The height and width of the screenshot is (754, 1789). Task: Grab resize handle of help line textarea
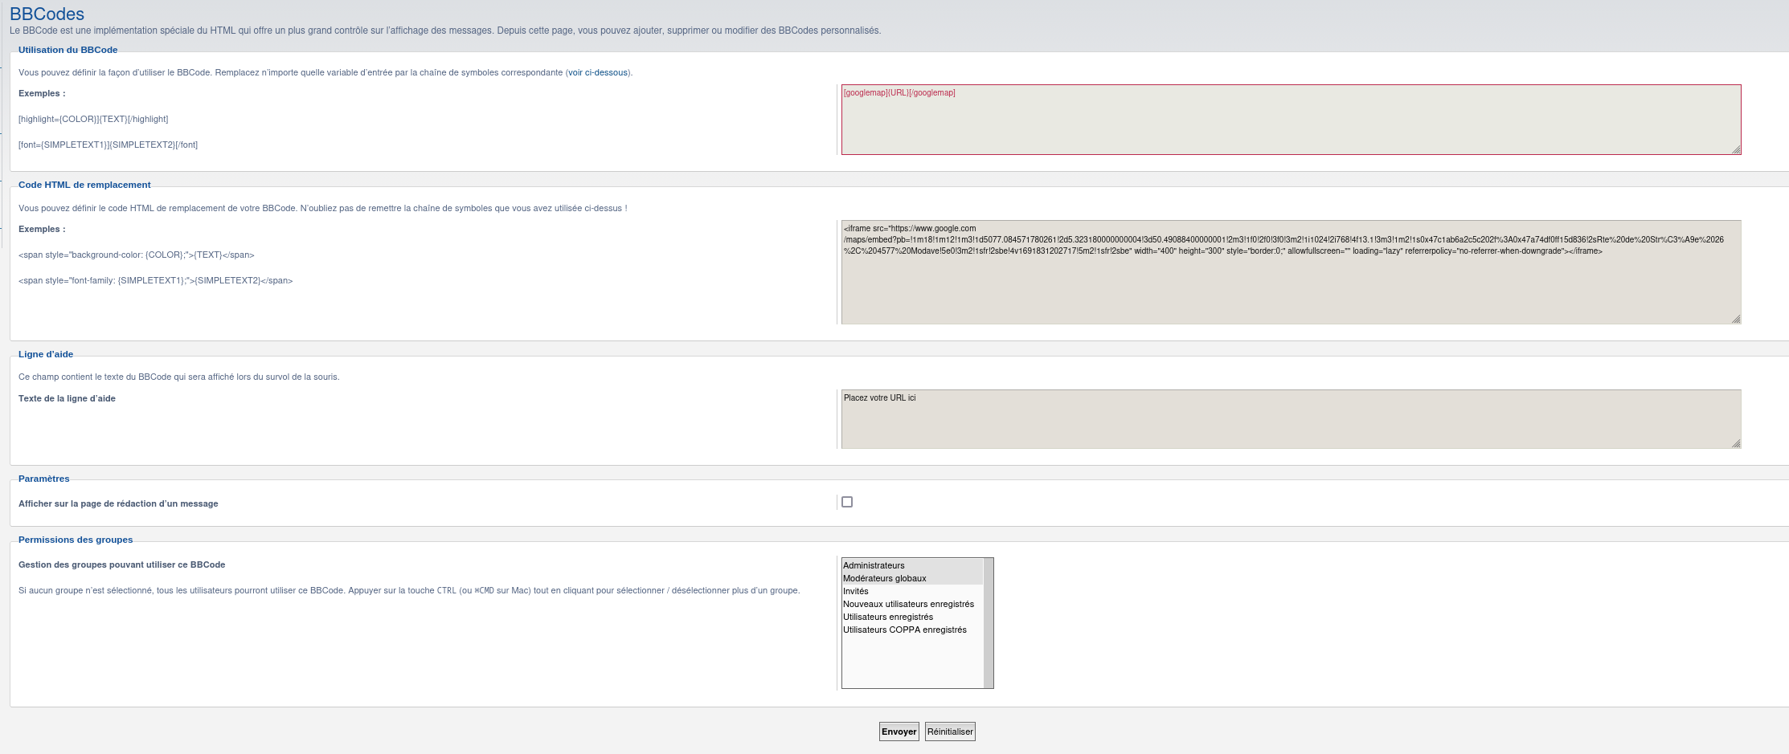[1736, 443]
